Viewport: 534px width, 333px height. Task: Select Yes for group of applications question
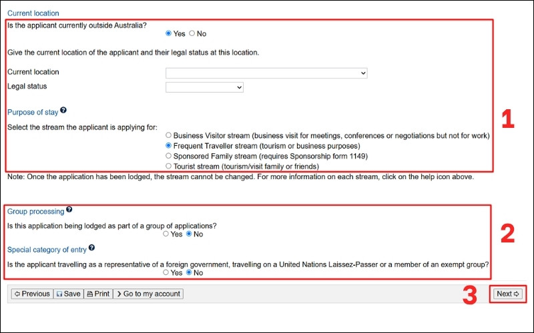click(166, 234)
